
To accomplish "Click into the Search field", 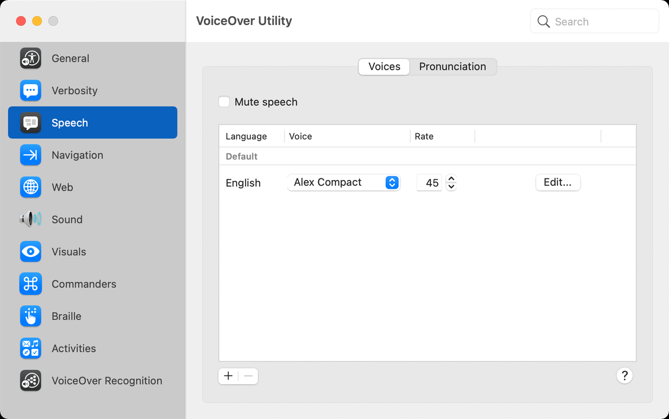I will (595, 21).
